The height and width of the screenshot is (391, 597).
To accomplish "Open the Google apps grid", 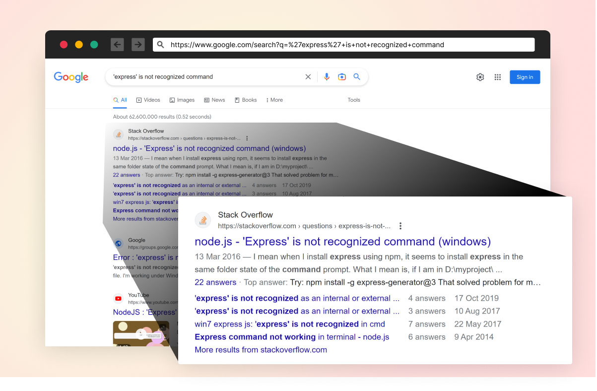I will click(498, 77).
